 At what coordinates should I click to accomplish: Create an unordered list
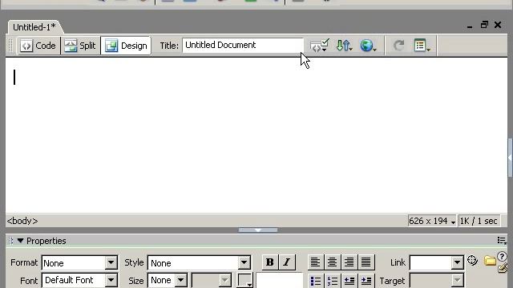315,281
